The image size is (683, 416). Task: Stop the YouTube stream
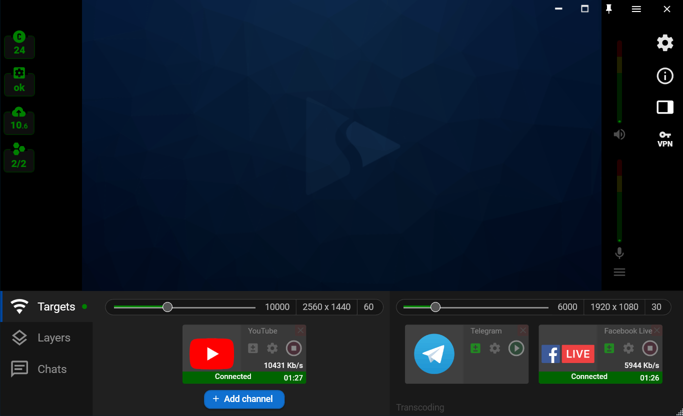click(293, 348)
